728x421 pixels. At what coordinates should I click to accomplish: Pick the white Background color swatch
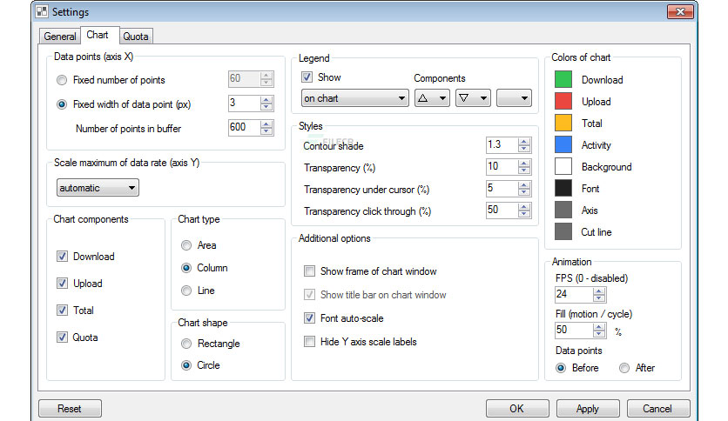coord(563,166)
